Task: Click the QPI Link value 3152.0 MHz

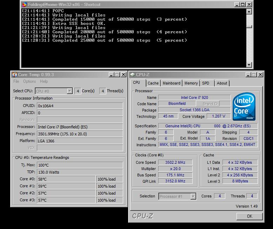Action: (175, 181)
